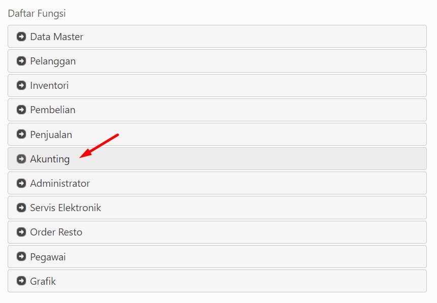Click the arrow icon next to Grafik

(x=21, y=281)
